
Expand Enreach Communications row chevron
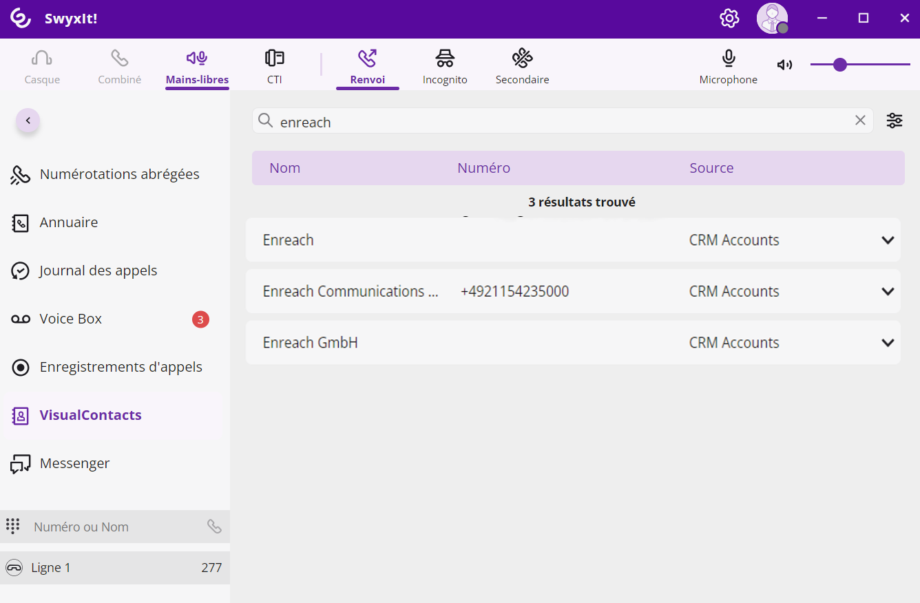click(888, 291)
